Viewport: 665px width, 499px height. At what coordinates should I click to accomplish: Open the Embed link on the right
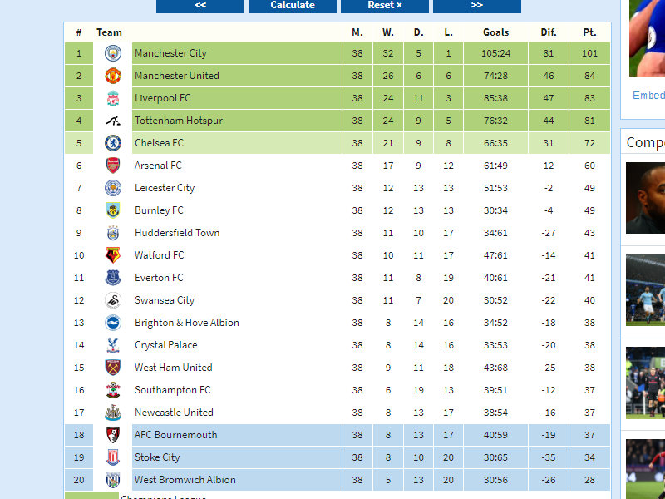pos(648,96)
